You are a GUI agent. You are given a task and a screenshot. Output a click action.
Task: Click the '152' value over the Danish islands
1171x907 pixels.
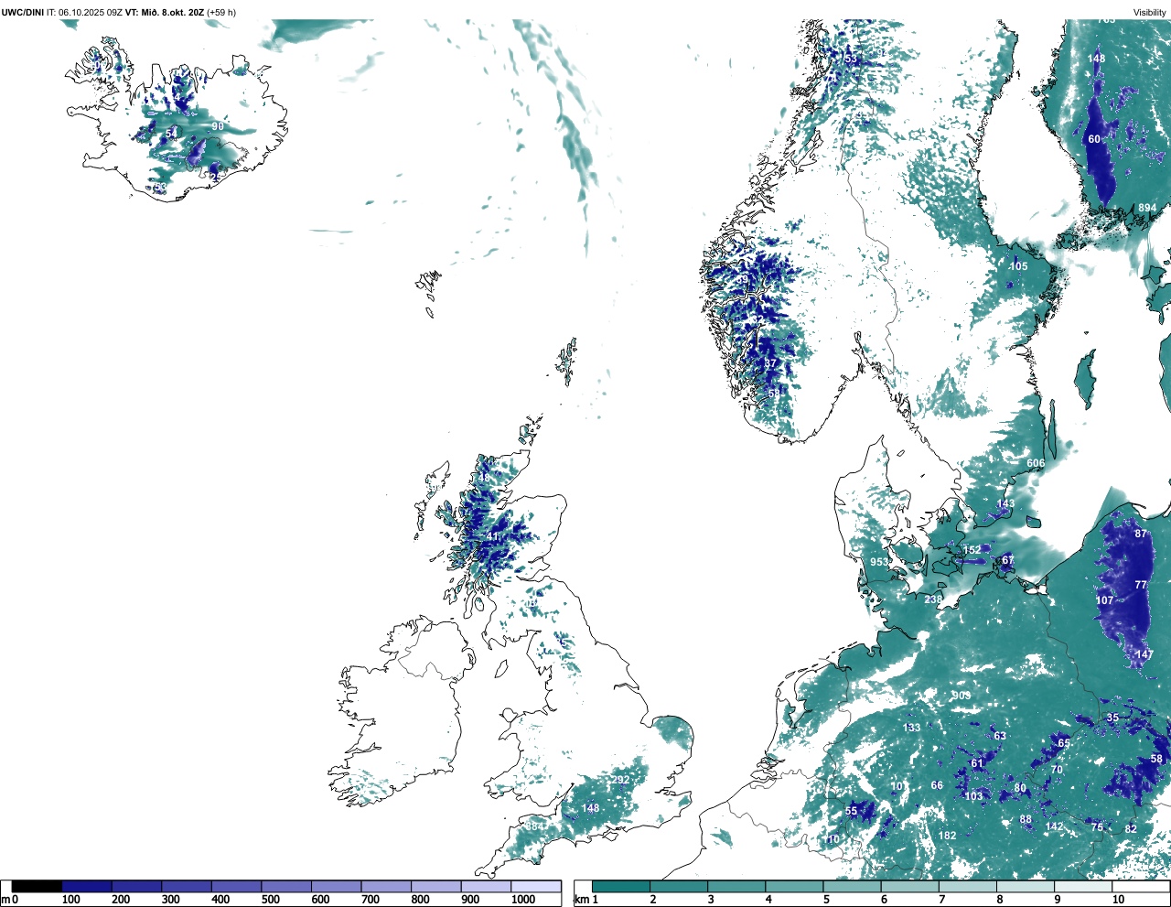[972, 550]
